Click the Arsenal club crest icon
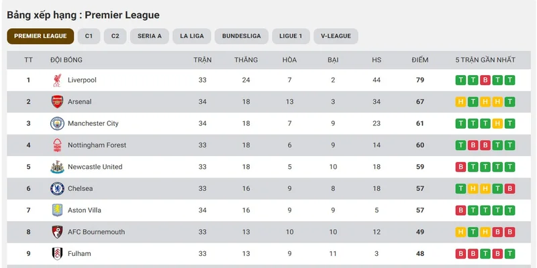 coord(57,102)
